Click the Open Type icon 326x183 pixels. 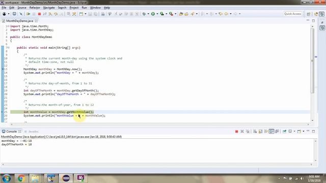(181, 14)
